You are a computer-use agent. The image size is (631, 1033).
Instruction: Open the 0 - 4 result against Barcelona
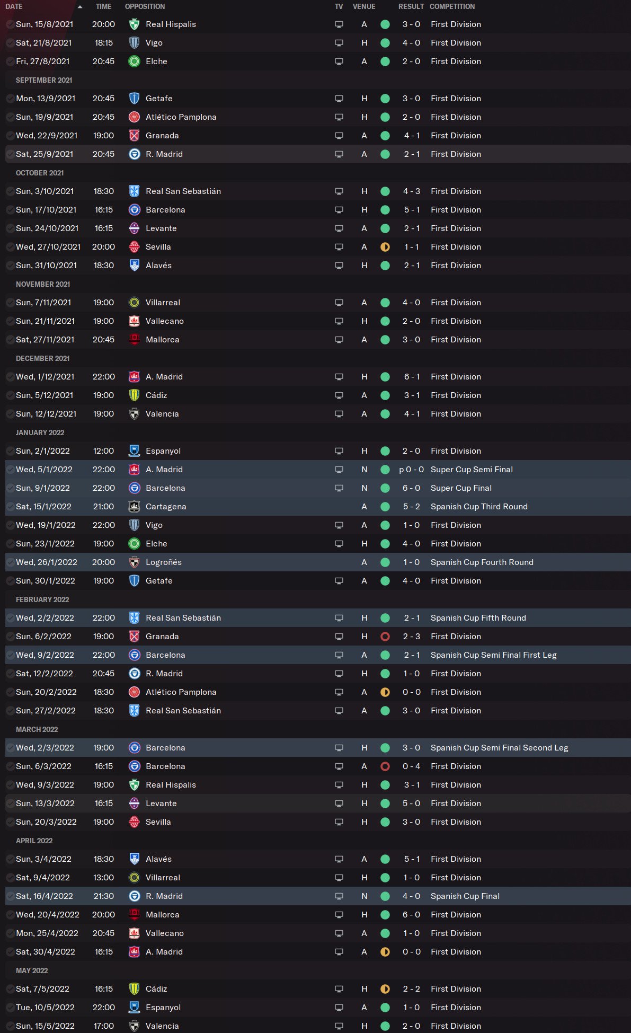click(x=411, y=766)
